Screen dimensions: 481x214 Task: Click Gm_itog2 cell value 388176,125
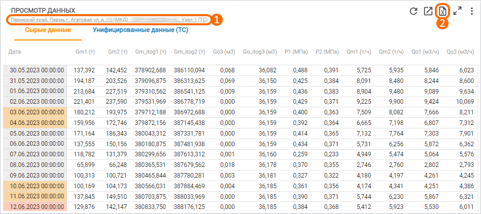point(189,207)
